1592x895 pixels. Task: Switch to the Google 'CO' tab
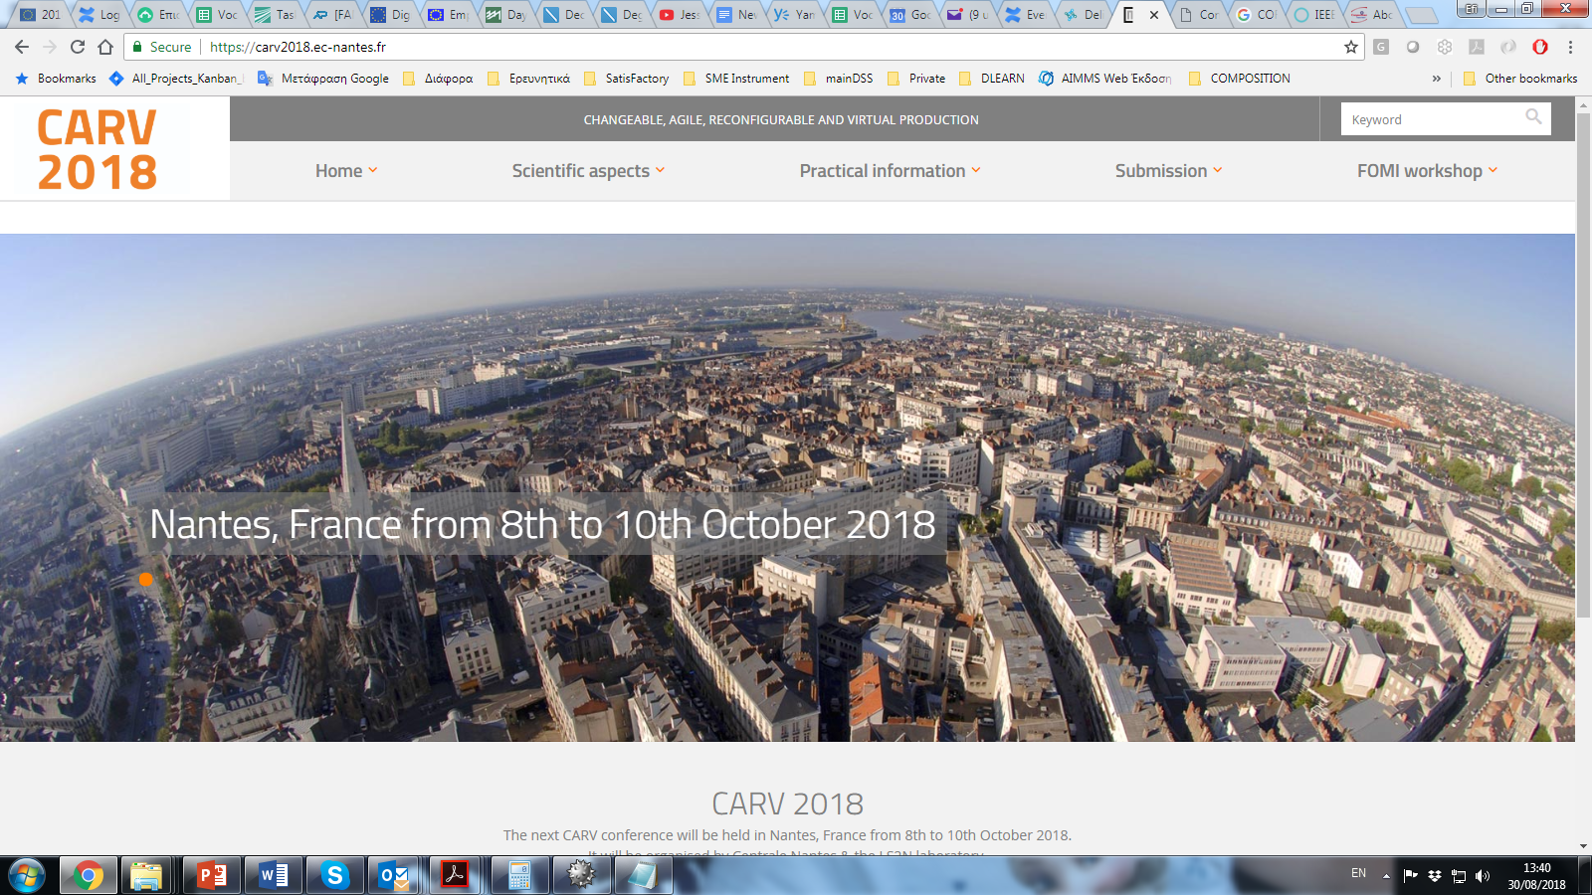click(1257, 15)
